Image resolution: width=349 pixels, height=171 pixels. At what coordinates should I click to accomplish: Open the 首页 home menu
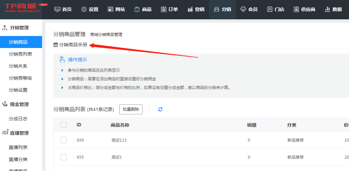pyautogui.click(x=63, y=9)
